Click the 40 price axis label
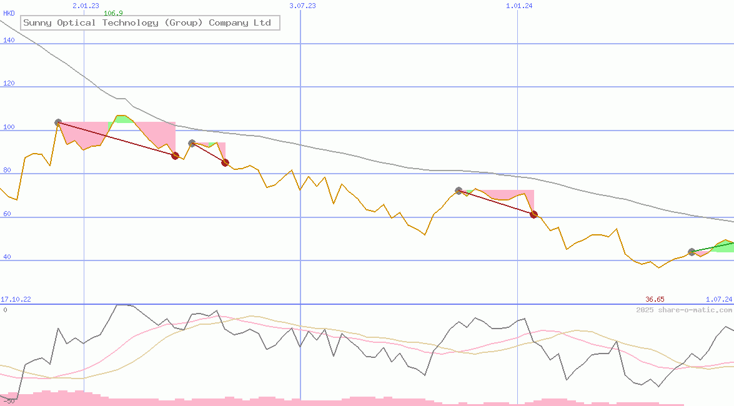The height and width of the screenshot is (406, 734). [x=7, y=257]
